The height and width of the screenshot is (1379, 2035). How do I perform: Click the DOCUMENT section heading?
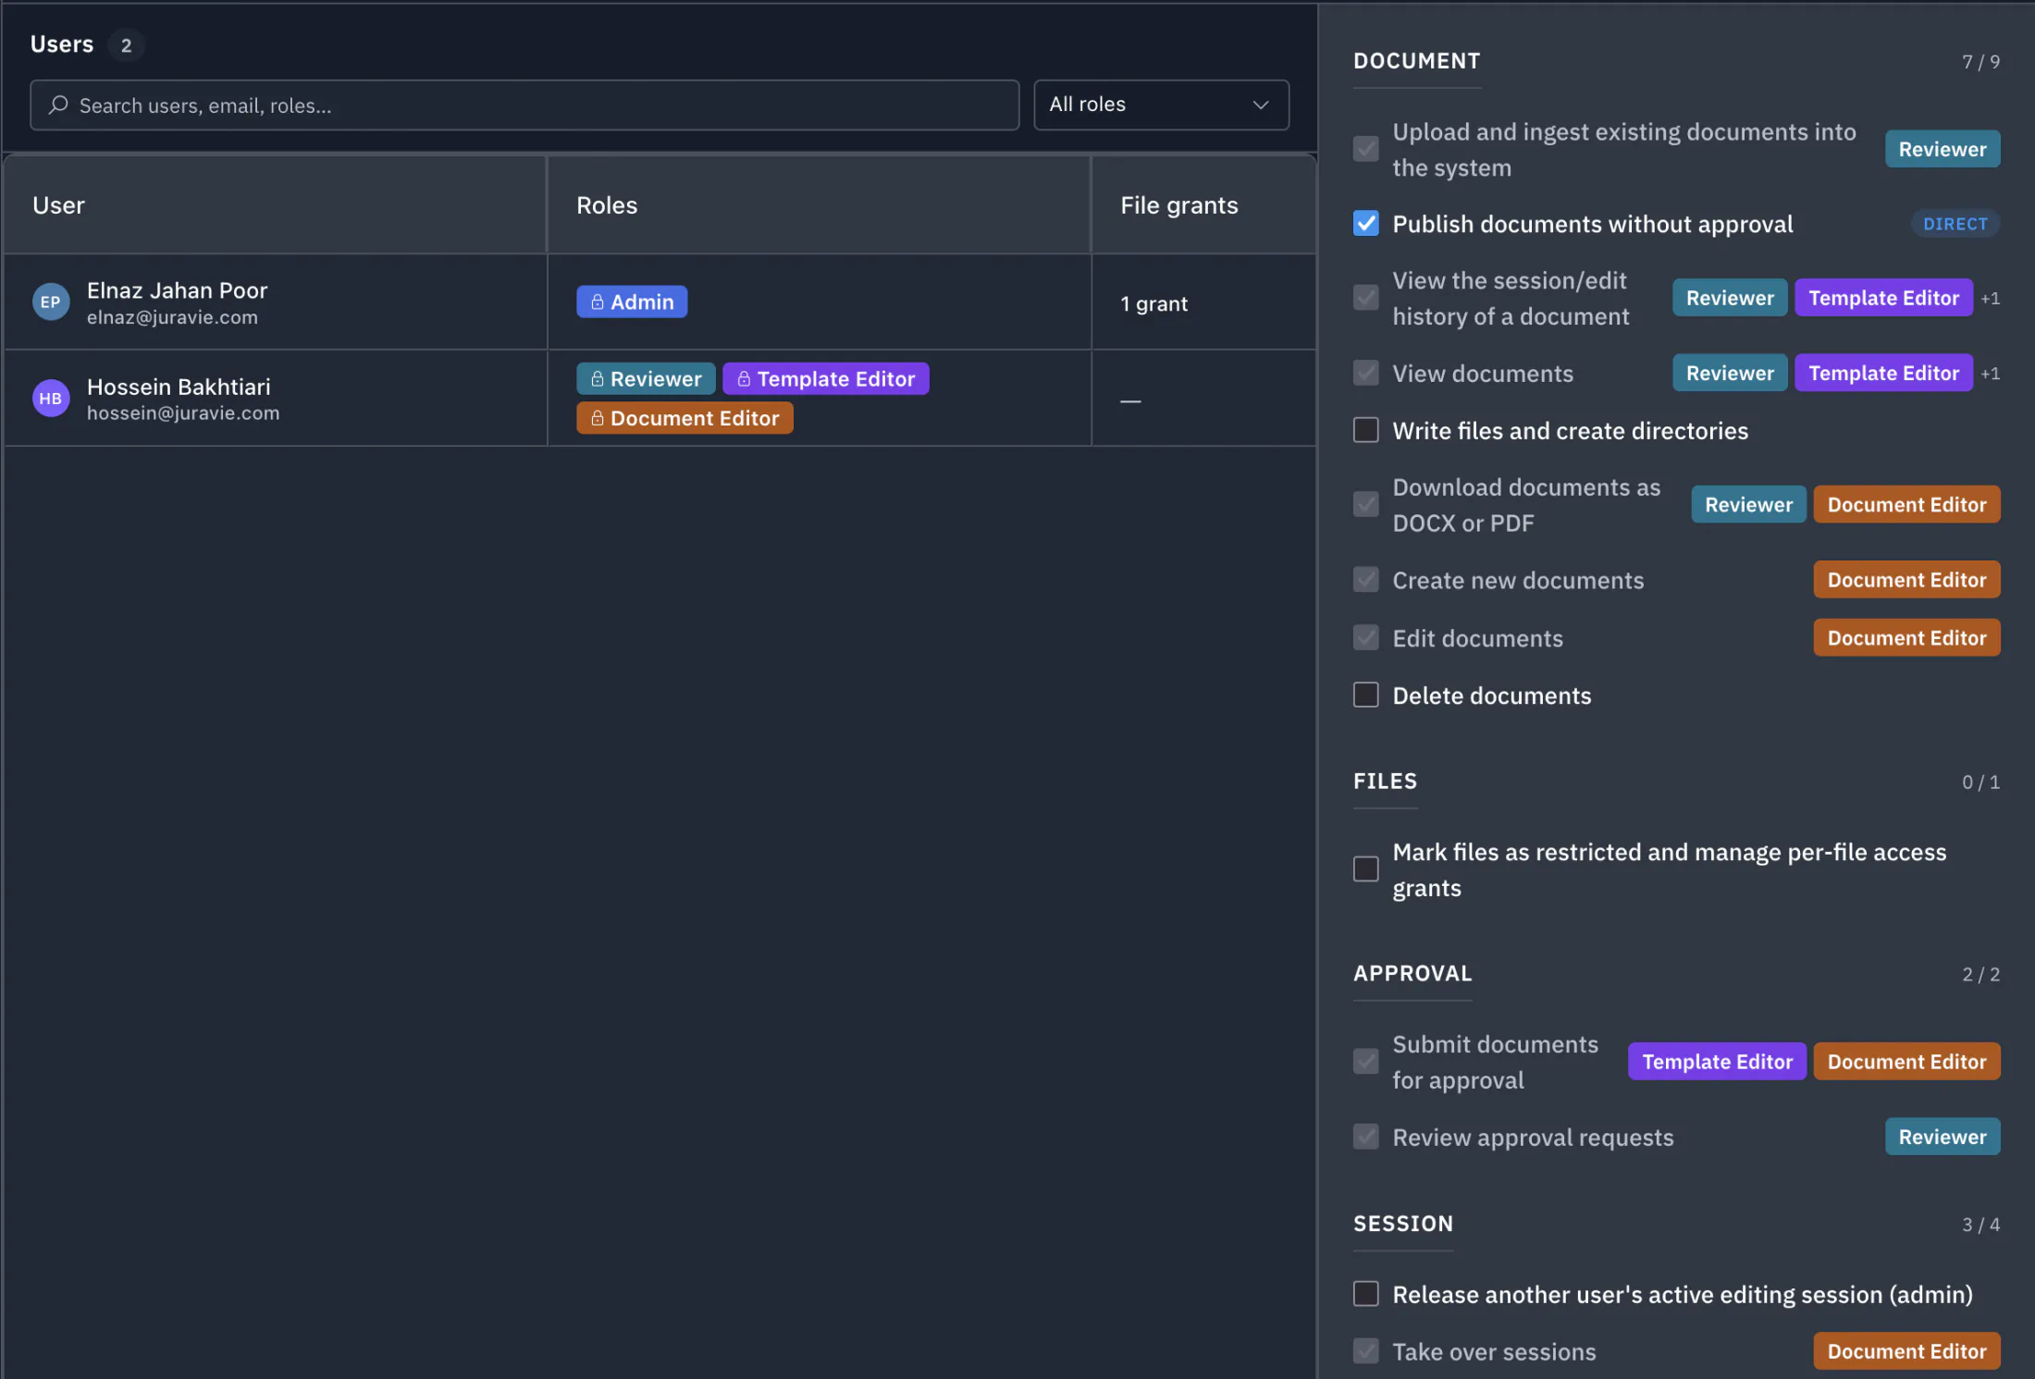click(x=1416, y=61)
